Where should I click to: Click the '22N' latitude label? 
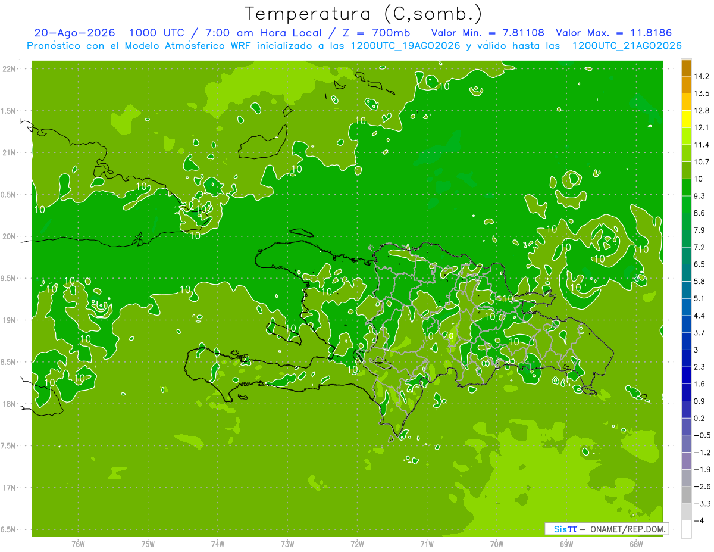[10, 69]
